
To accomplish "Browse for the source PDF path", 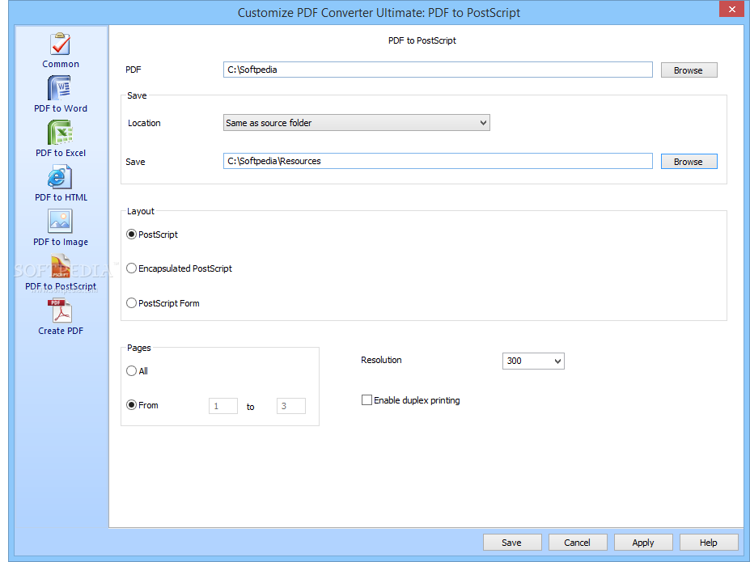I will click(689, 70).
